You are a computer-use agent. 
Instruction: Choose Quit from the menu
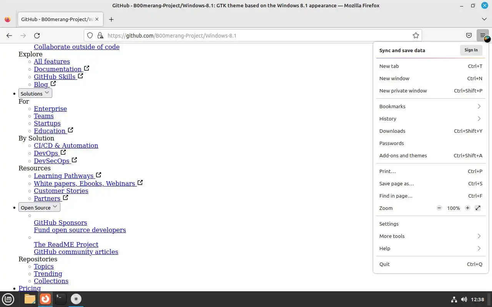430,264
